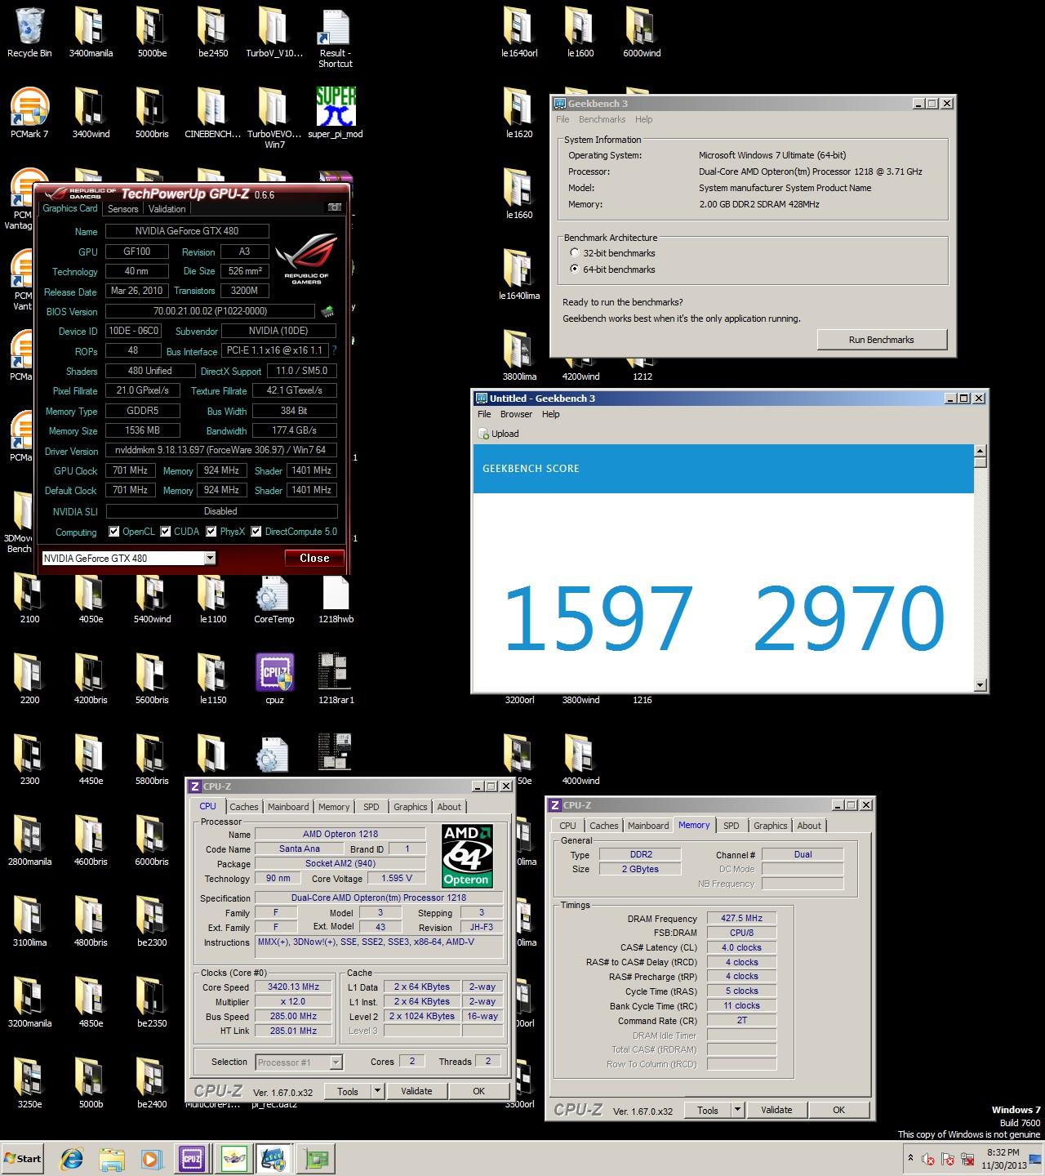The image size is (1045, 1176).
Task: Switch to the Validation tab in GPU-Z
Action: coord(167,209)
